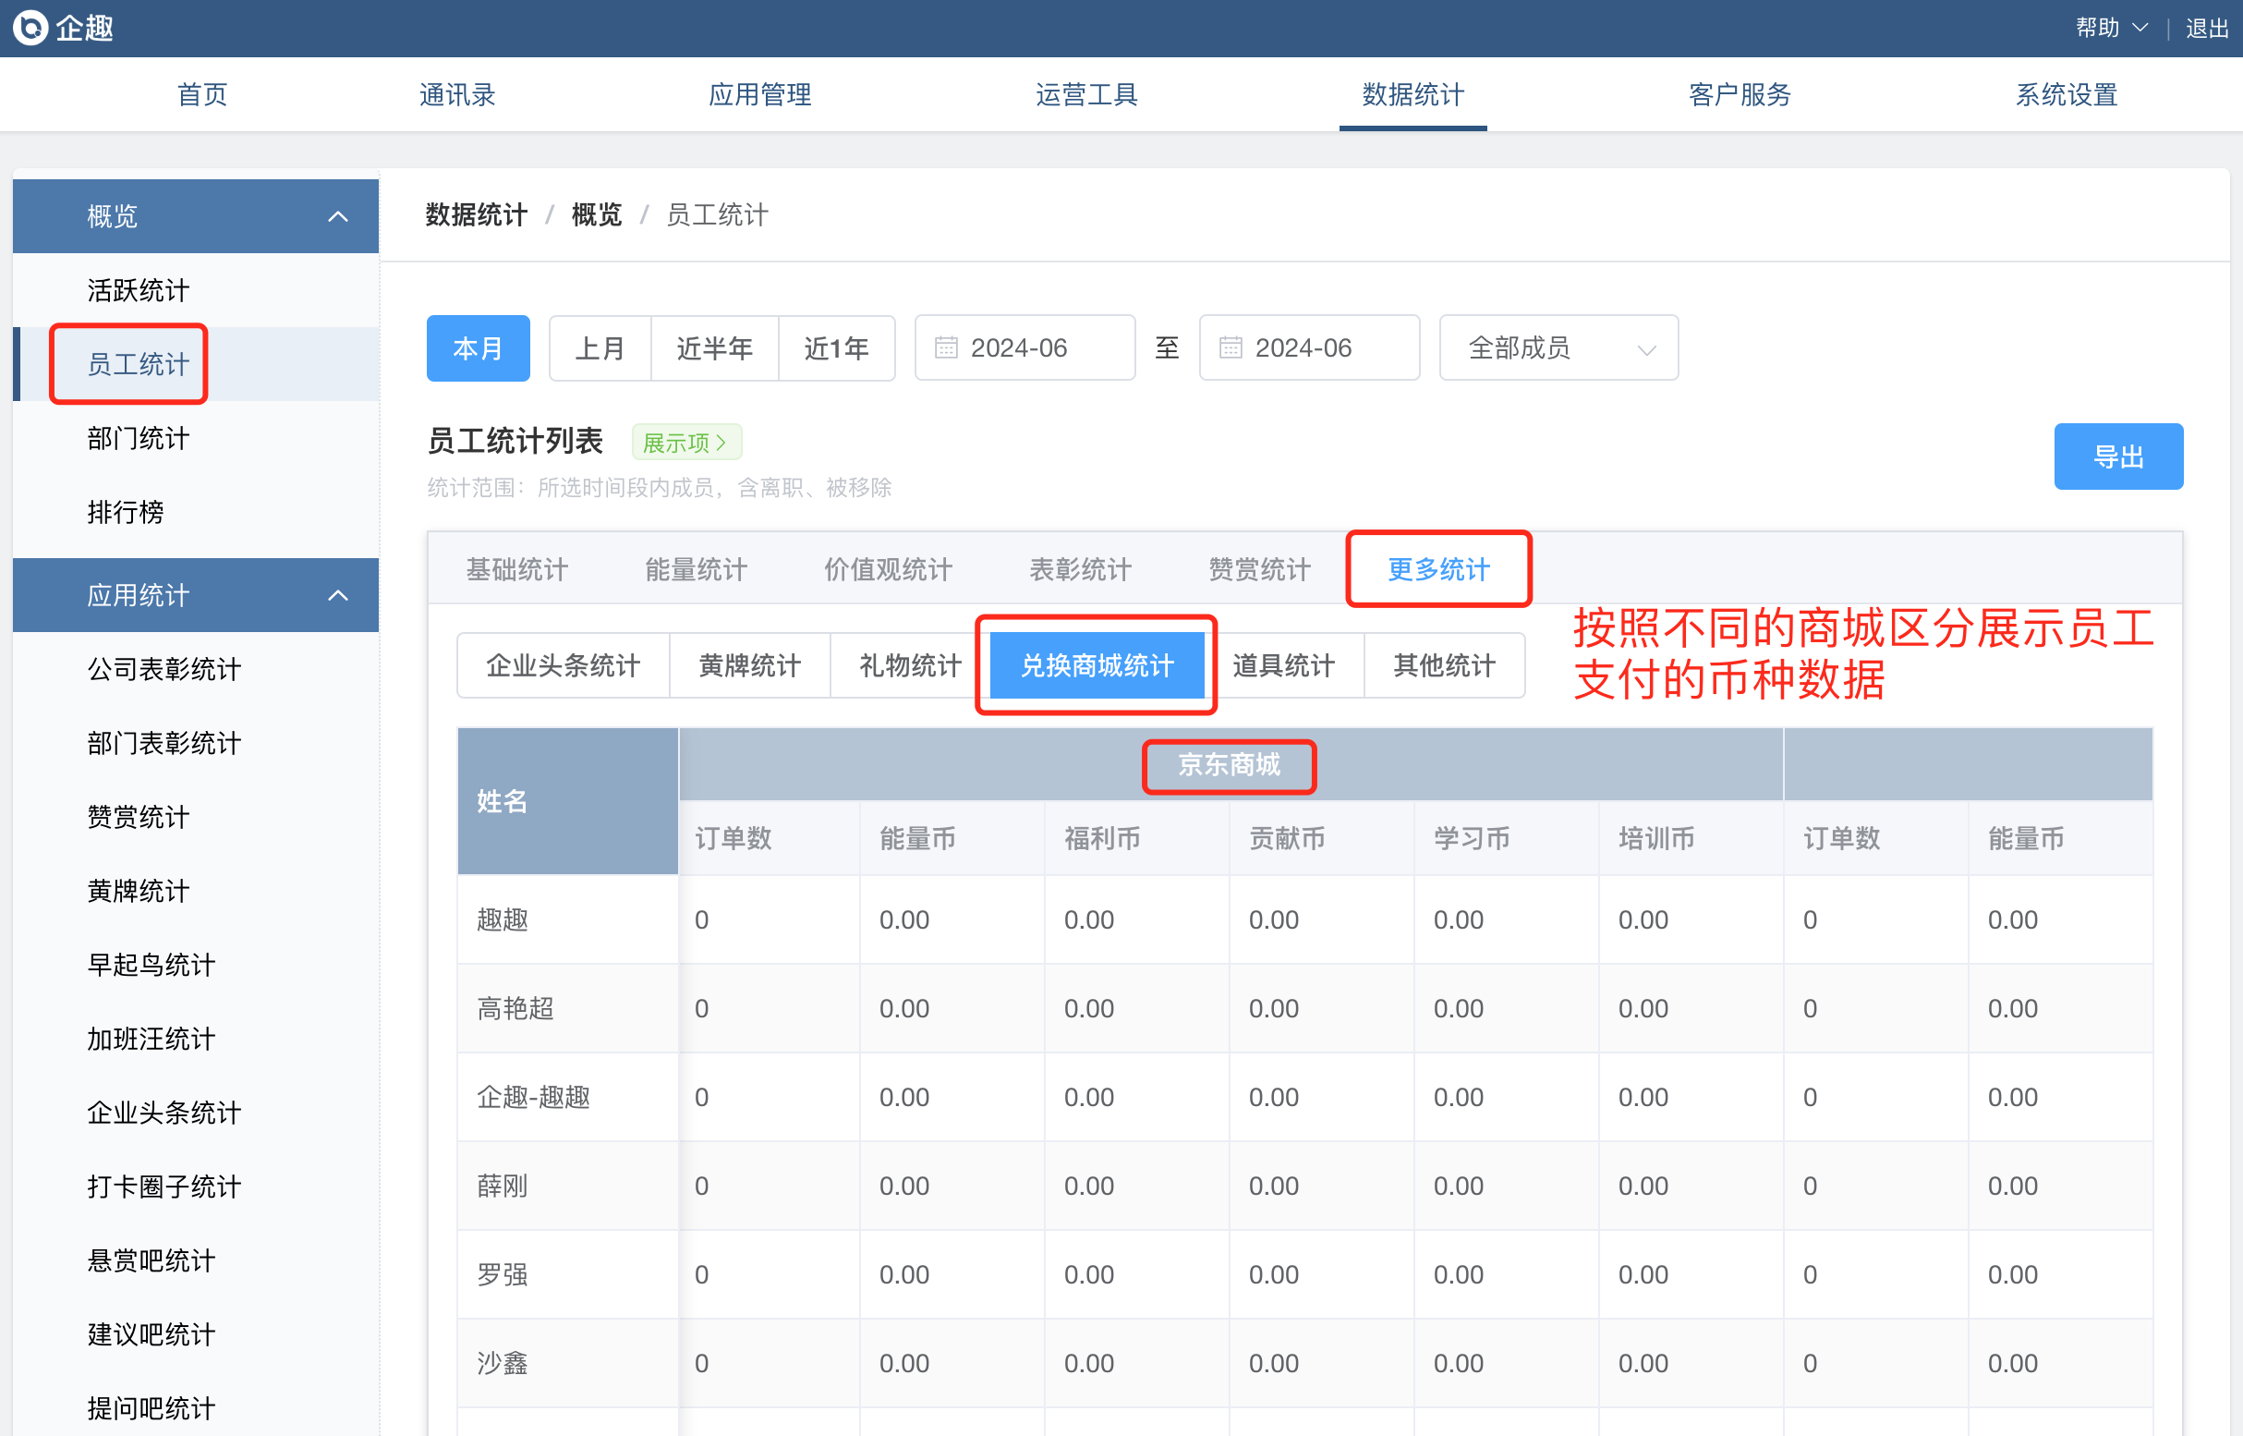Select the 本月 time range

coord(478,347)
